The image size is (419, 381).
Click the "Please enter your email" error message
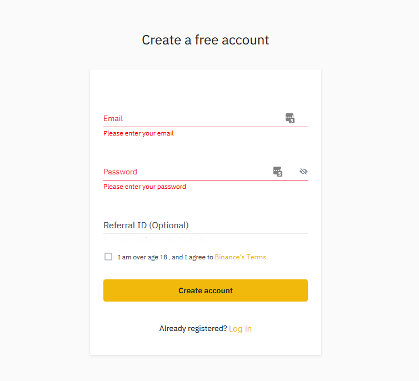(138, 133)
